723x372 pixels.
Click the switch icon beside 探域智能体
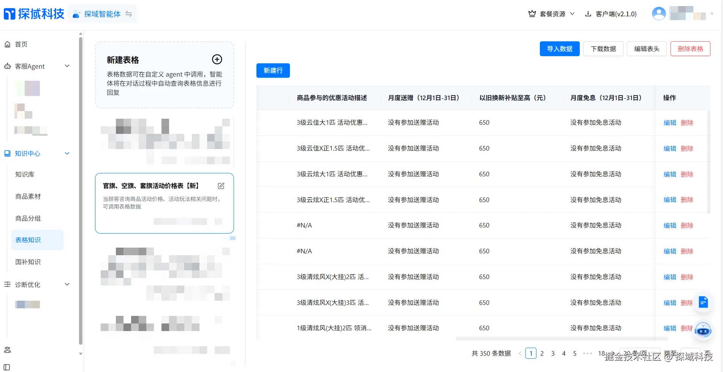point(129,14)
